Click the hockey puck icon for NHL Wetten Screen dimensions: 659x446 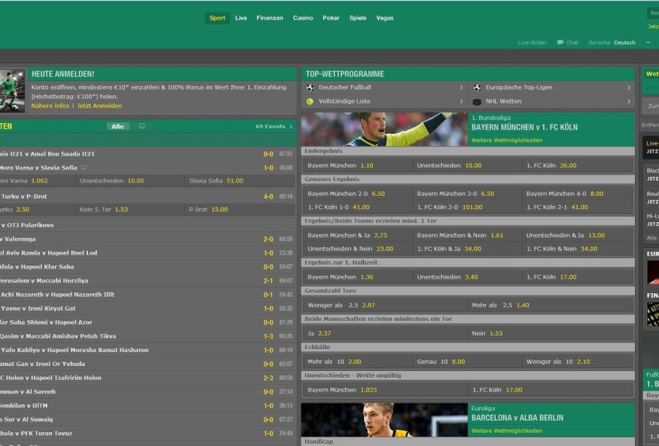pos(477,102)
